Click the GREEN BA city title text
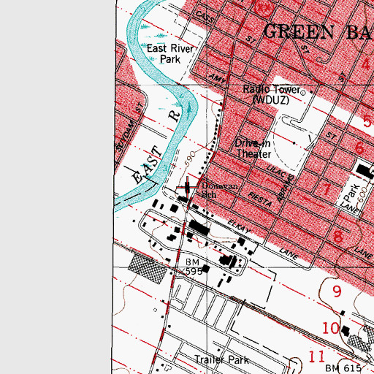Screen dimensions: 374x374 pyautogui.click(x=318, y=31)
